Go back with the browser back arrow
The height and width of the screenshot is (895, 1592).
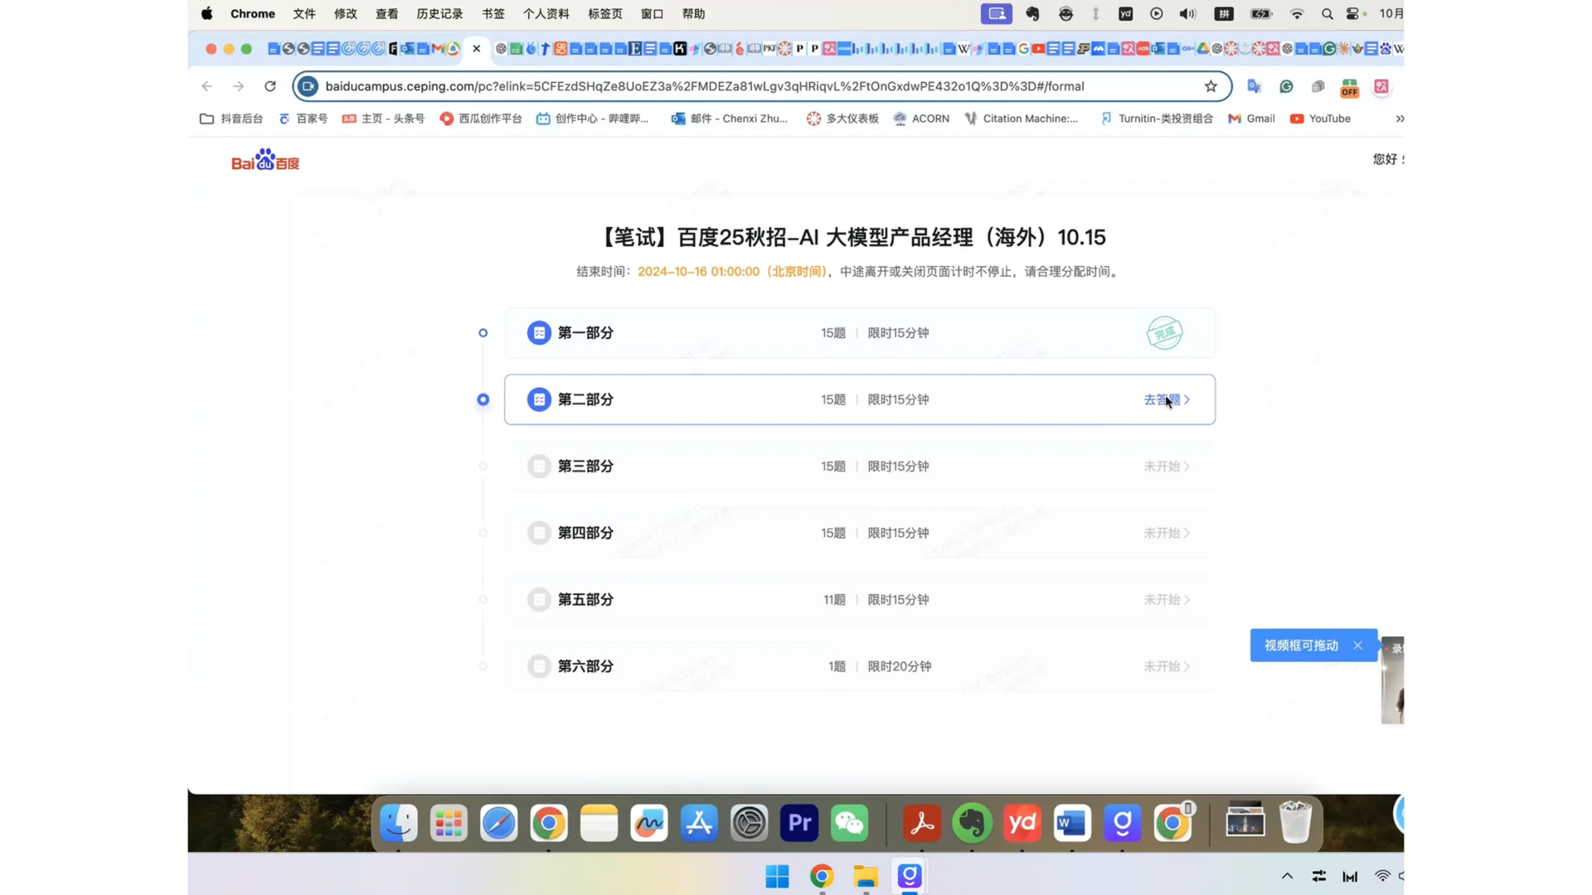pos(207,86)
